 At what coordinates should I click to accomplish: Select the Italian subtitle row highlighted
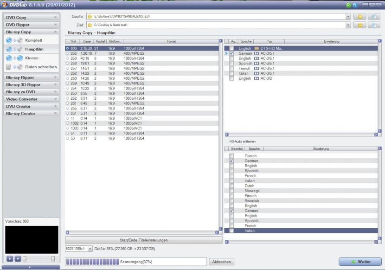pos(301,231)
